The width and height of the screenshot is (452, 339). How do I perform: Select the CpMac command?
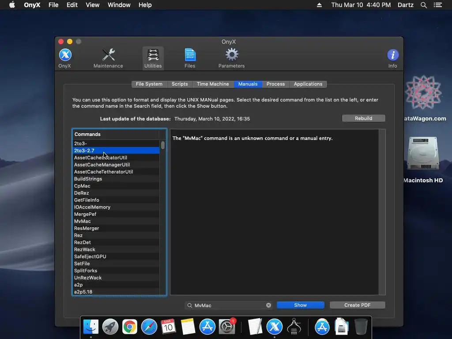coord(116,186)
